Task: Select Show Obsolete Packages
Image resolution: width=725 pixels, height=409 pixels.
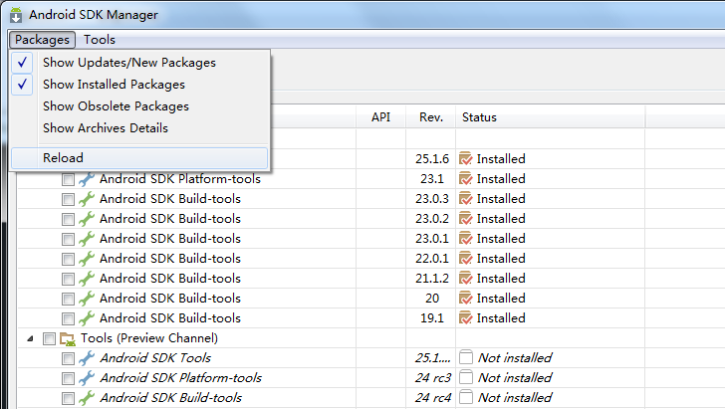Action: [139, 106]
